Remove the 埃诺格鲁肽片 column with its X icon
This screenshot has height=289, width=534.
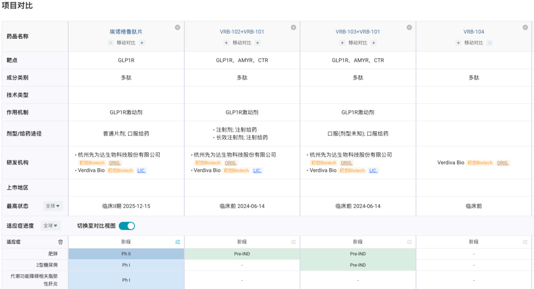[x=178, y=28]
